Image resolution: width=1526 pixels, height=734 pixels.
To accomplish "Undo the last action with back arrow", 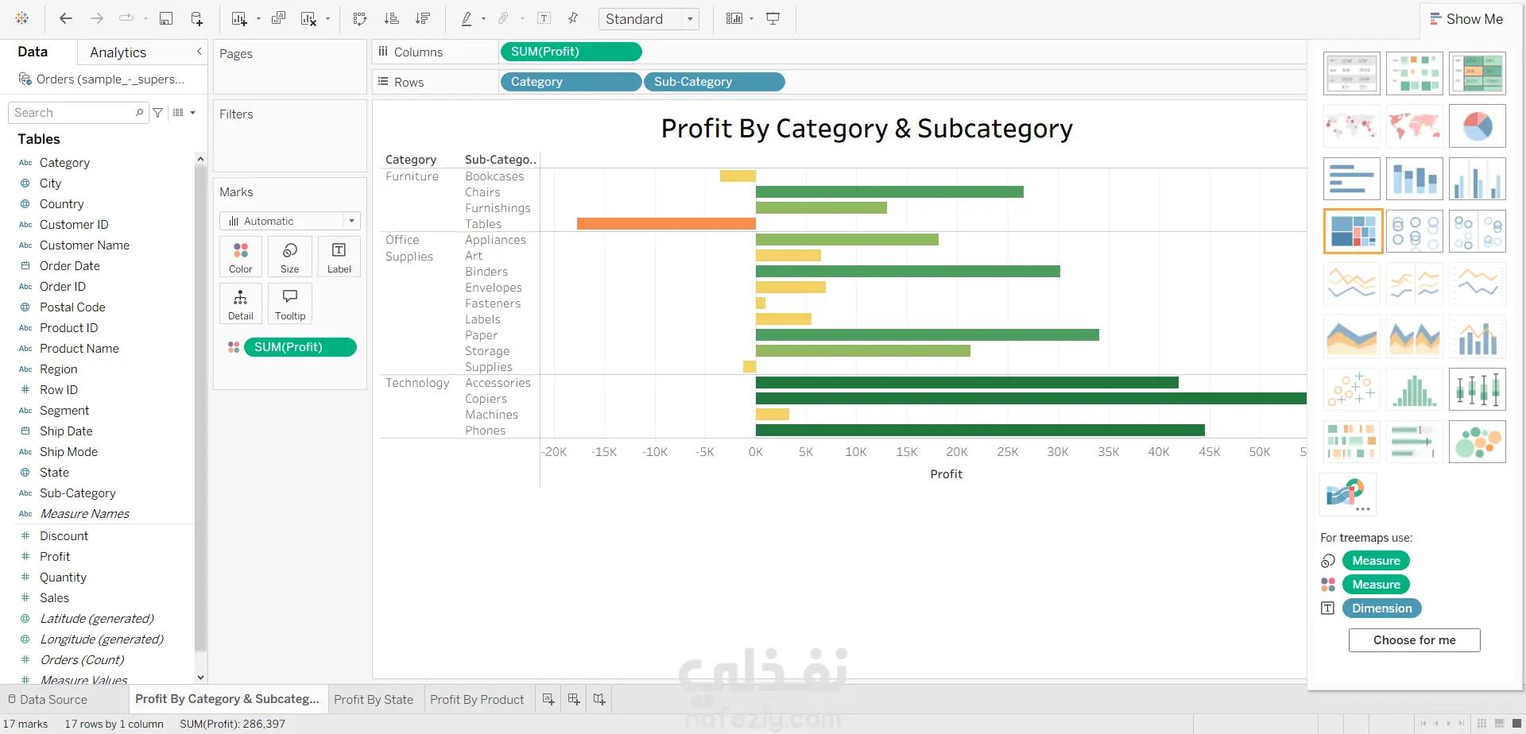I will (x=66, y=18).
